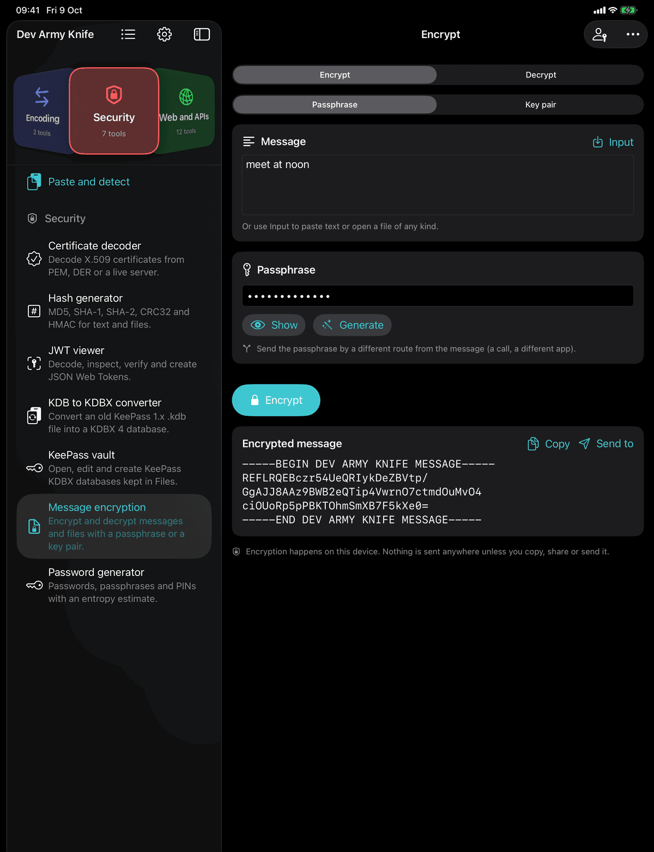The image size is (654, 852).
Task: Copy the encrypted message
Action: click(548, 444)
